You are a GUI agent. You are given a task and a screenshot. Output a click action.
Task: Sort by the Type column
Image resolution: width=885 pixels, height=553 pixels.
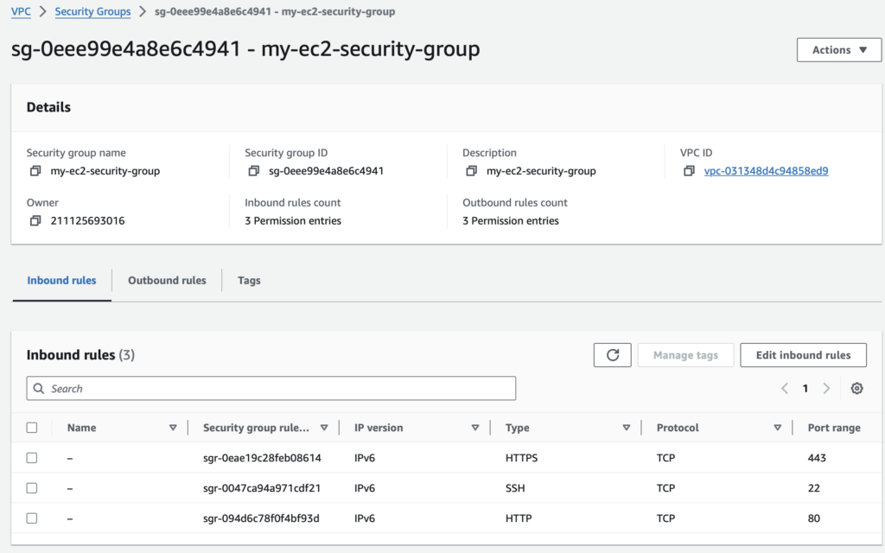point(627,428)
